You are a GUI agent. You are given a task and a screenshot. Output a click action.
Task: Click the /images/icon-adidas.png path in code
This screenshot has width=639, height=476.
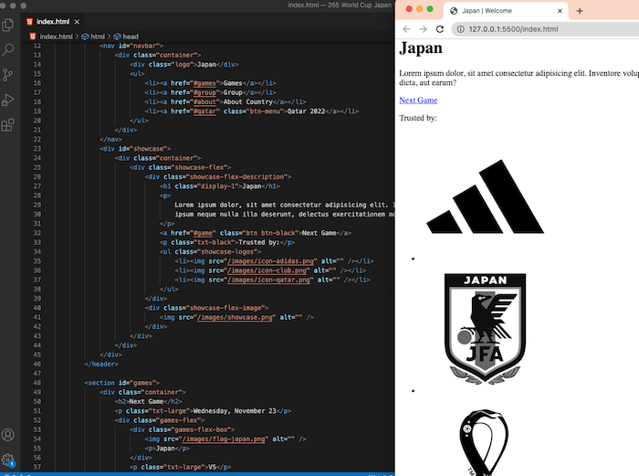click(x=270, y=261)
